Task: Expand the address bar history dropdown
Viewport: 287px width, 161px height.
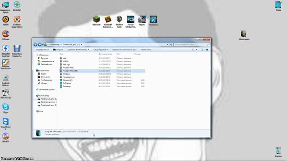Action: click(x=167, y=45)
